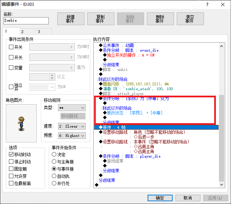Open the 速度 dropdown showing 2: Slower

[x=72, y=126]
